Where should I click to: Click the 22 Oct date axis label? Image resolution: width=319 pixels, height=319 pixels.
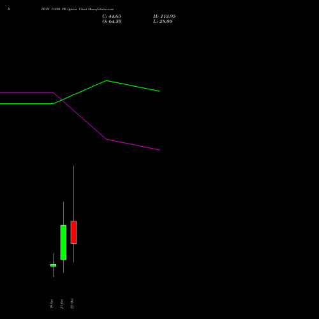coord(72,304)
